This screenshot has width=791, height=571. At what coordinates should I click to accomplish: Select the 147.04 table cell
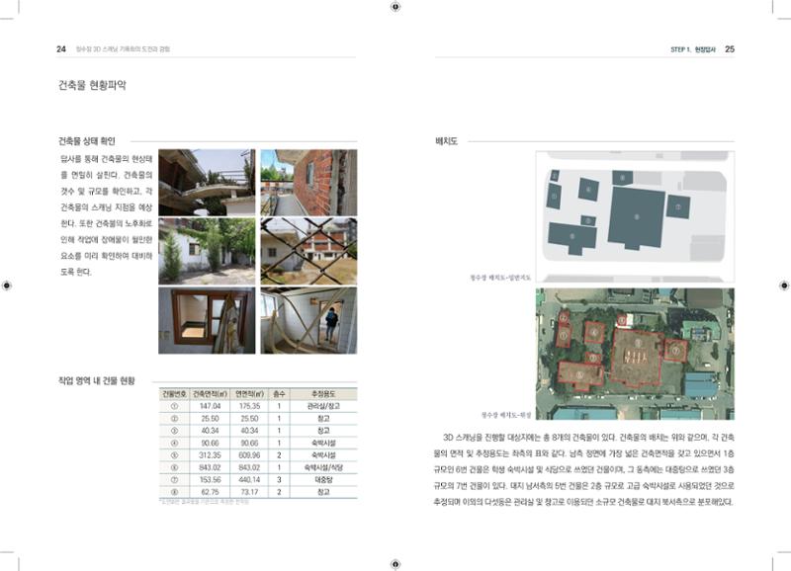point(210,406)
